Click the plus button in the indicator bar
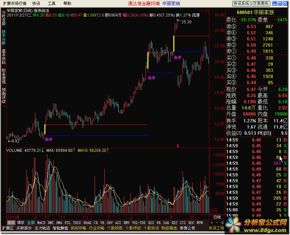The height and width of the screenshot is (235, 290). pos(212,223)
